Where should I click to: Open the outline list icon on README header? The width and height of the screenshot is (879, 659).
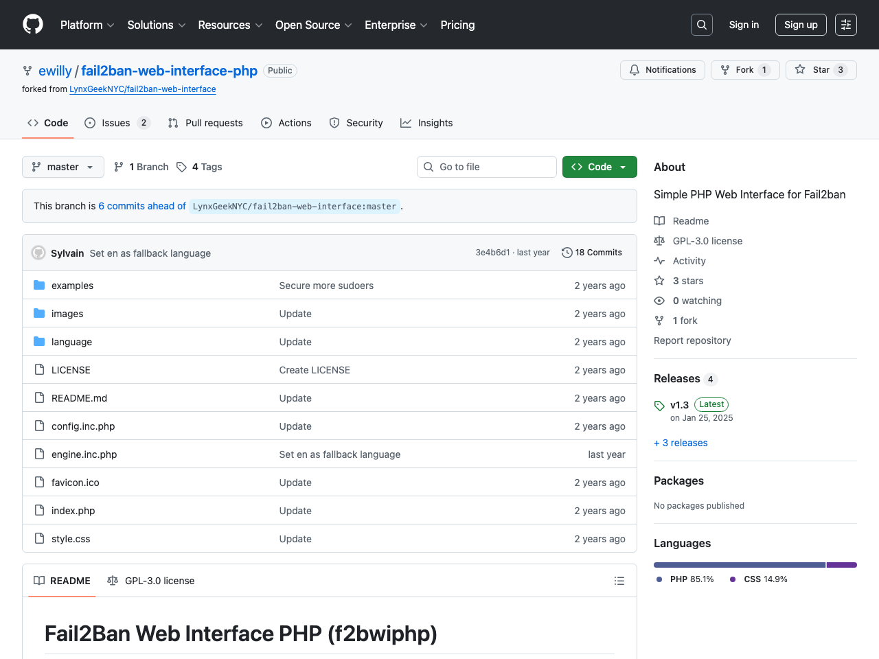pos(619,581)
